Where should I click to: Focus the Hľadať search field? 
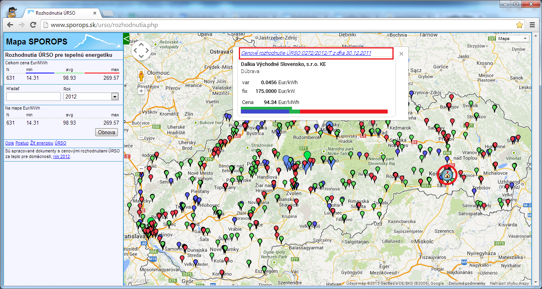point(33,96)
